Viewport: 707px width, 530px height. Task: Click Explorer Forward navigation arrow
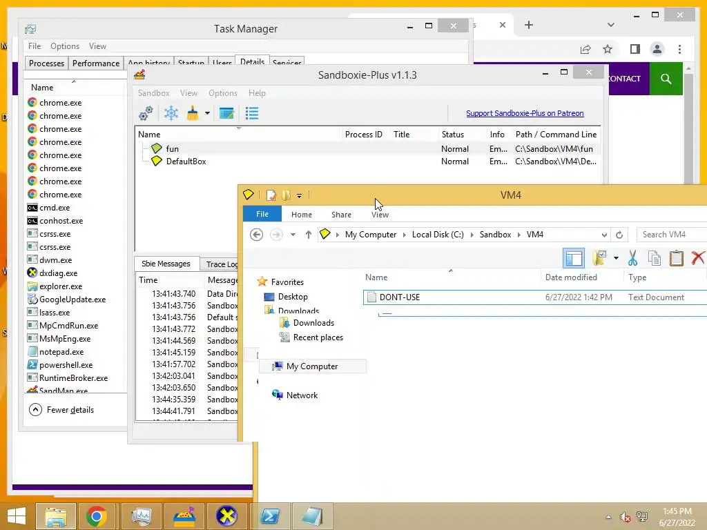276,235
